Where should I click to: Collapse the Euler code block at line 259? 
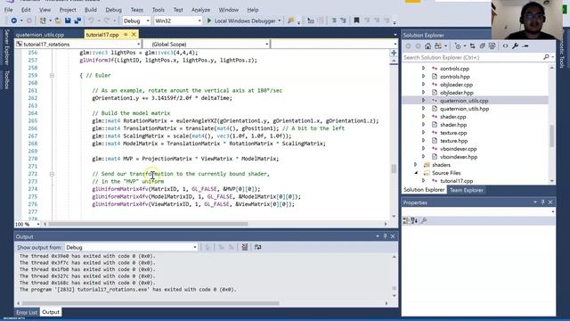(52, 75)
